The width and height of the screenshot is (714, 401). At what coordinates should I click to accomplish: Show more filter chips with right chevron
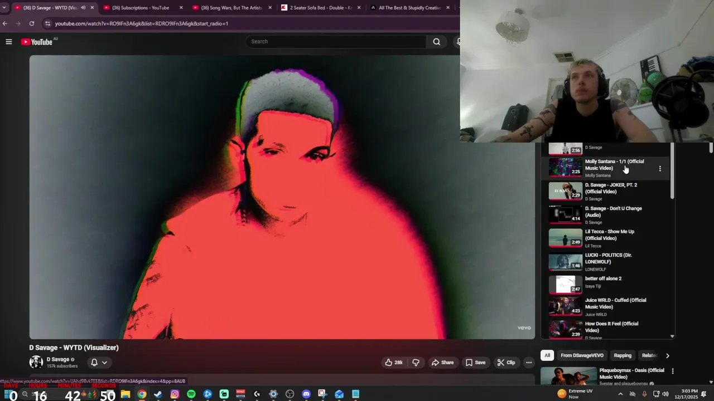668,355
